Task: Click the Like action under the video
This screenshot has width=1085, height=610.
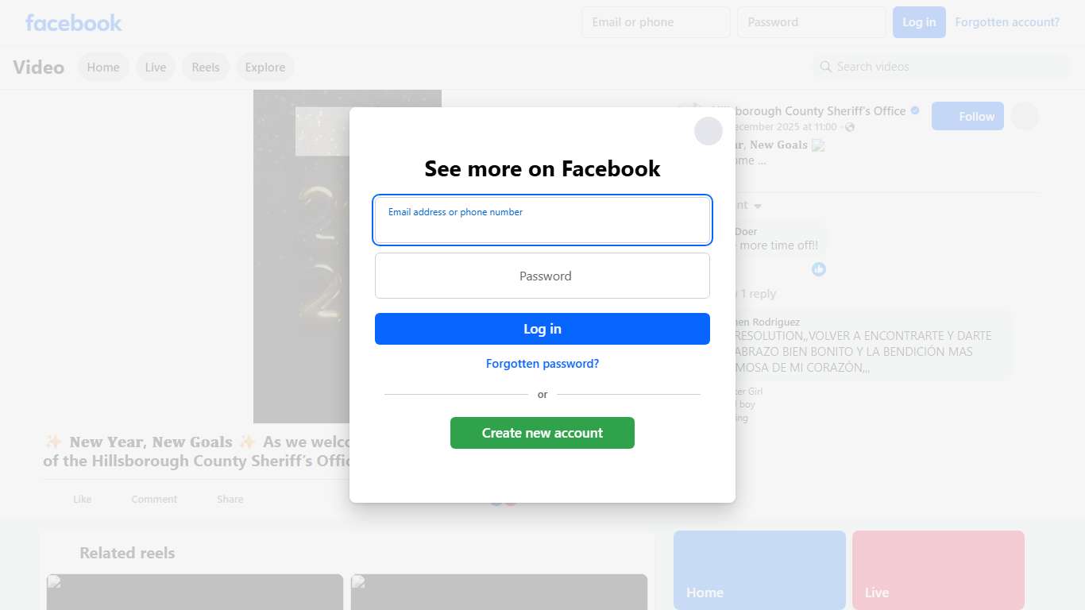Action: (82, 499)
